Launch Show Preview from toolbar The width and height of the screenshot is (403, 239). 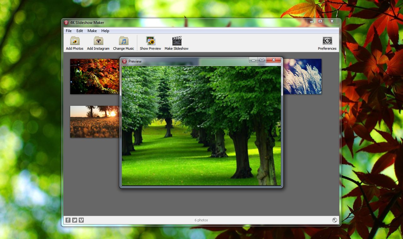[150, 43]
